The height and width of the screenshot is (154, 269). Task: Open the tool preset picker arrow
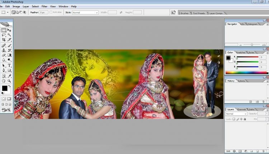pyautogui.click(x=8, y=12)
